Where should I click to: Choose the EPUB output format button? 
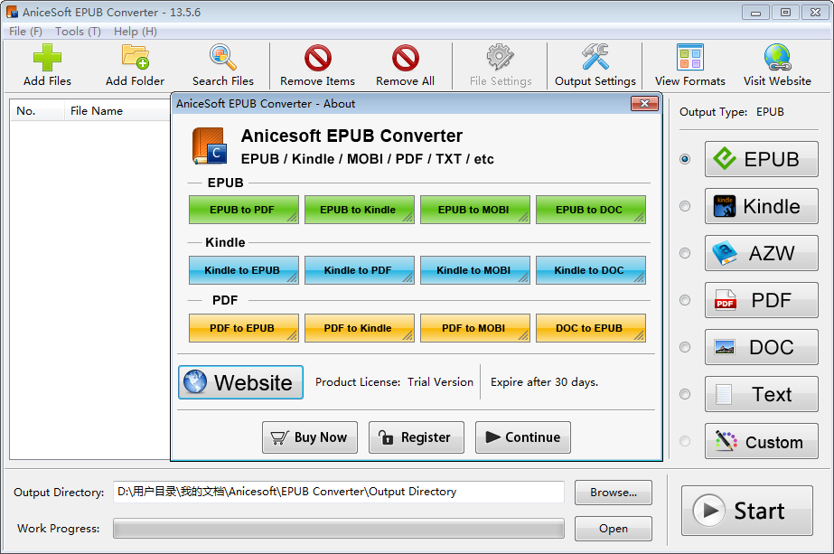pyautogui.click(x=761, y=159)
